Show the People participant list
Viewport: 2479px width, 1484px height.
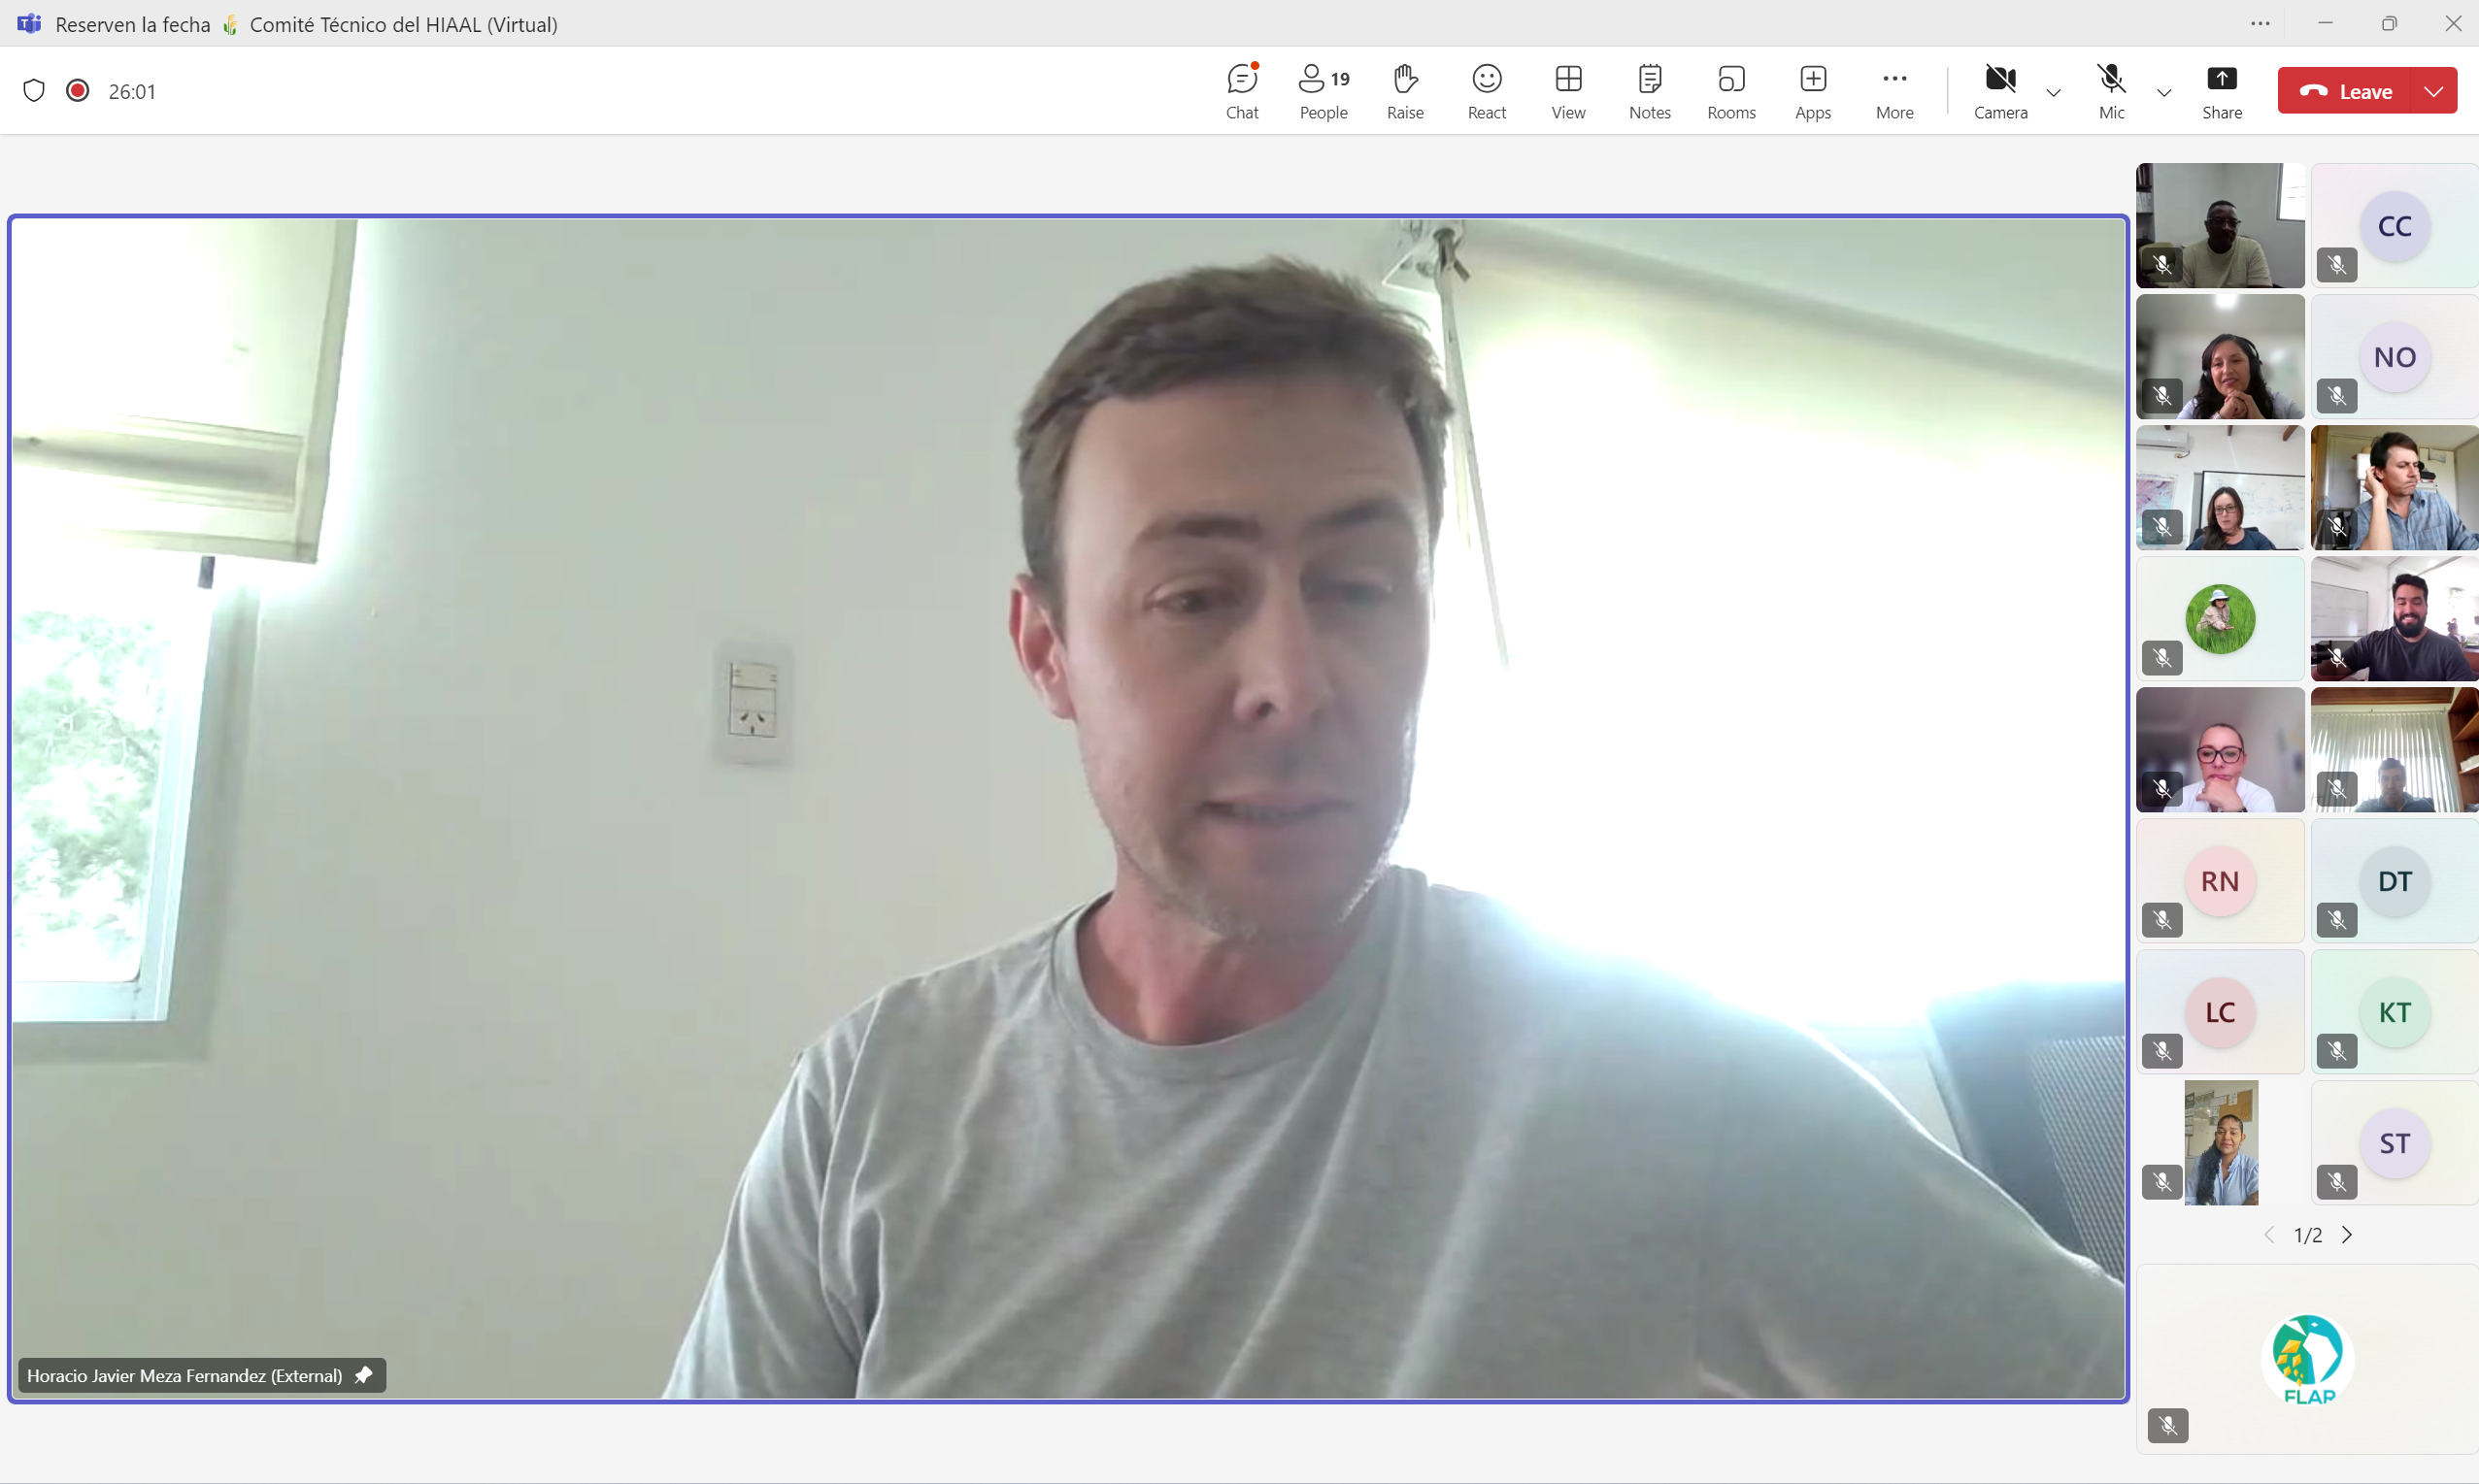[1323, 91]
